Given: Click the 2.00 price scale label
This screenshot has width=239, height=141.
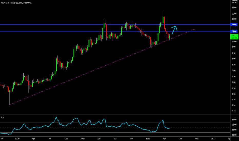Looking at the screenshot, I should [x=234, y=70].
